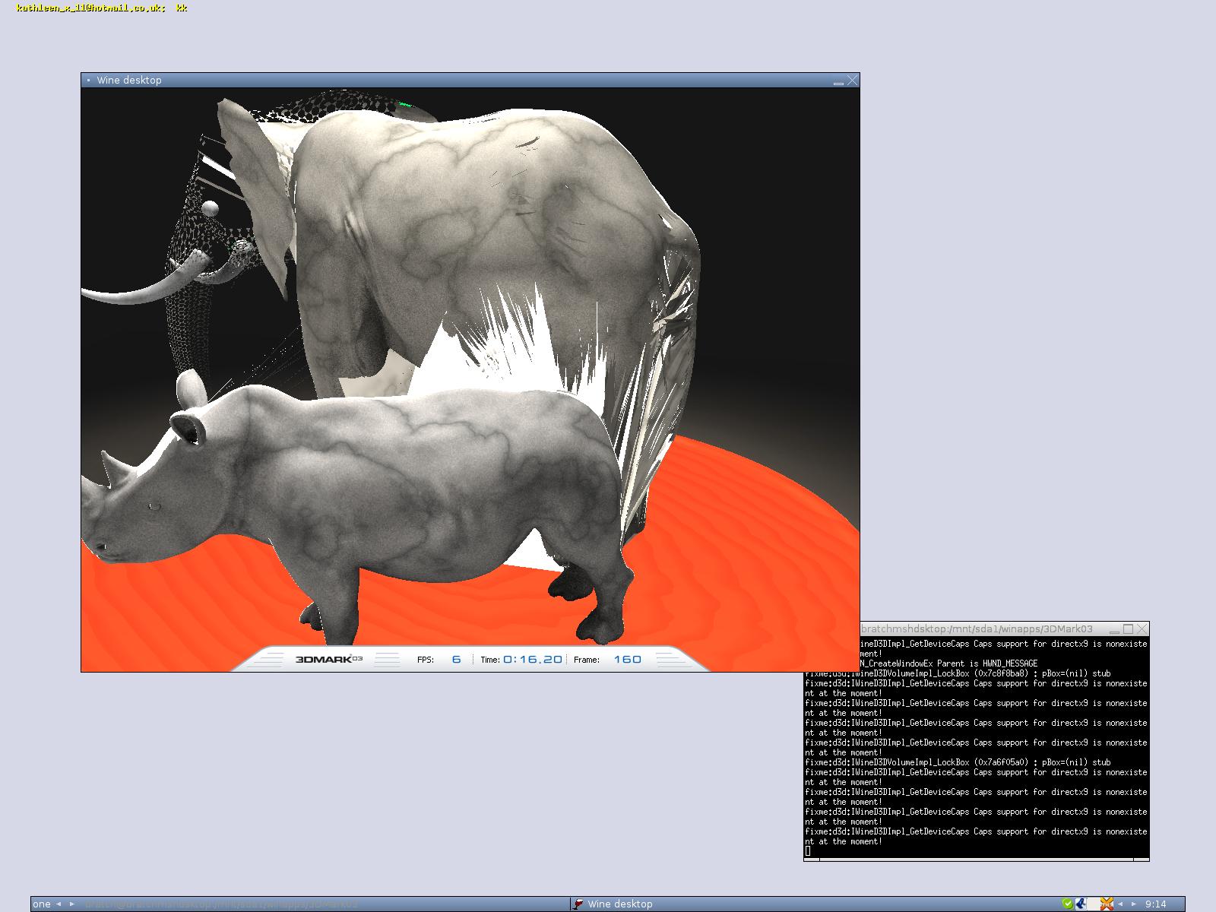
Task: Close the 3DMark03 terminal window
Action: (x=1142, y=629)
